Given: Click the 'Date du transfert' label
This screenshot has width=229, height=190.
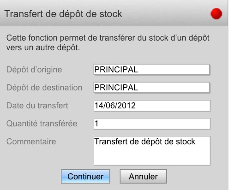Looking at the screenshot, I should [x=37, y=106].
